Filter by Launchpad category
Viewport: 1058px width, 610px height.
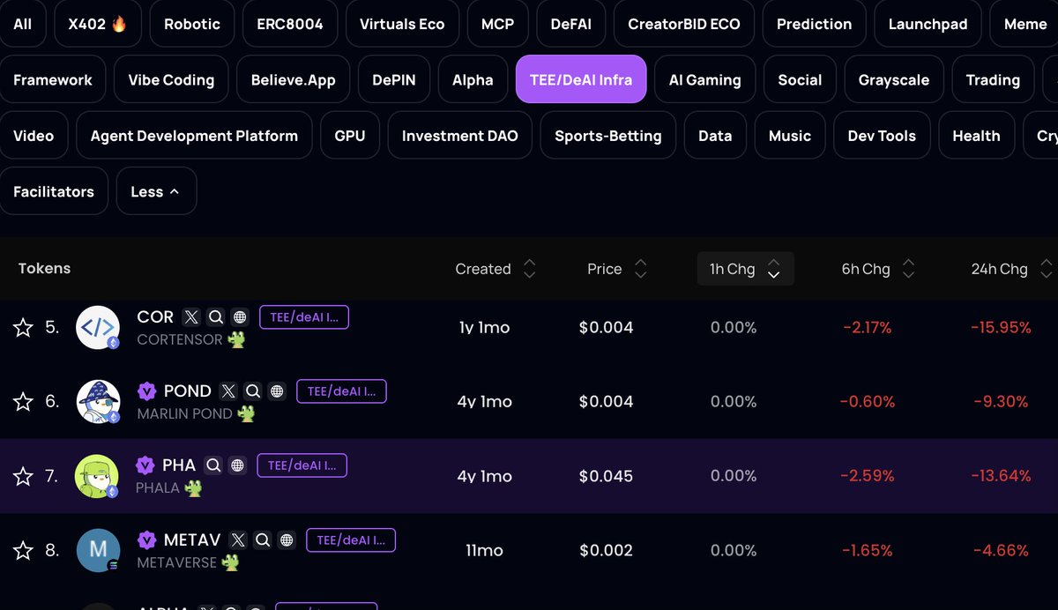[x=928, y=24]
